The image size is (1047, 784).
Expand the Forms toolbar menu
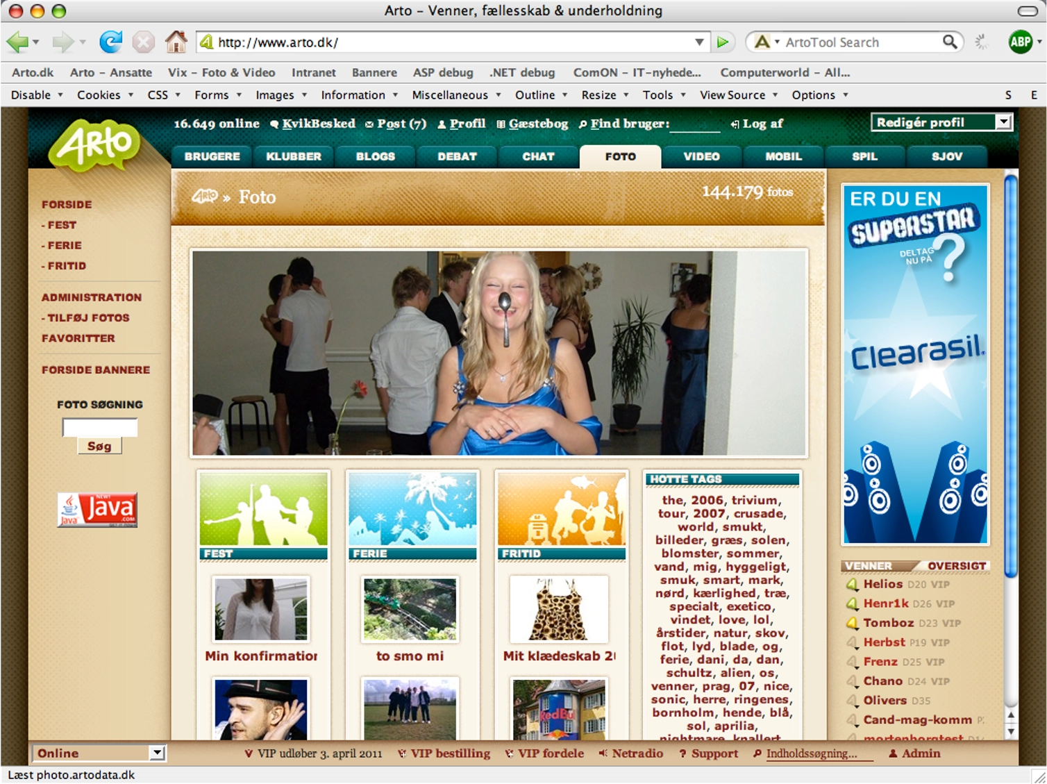pos(217,95)
